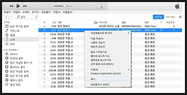
Task: Sort by the 이름 column header
Action: click(x=59, y=22)
